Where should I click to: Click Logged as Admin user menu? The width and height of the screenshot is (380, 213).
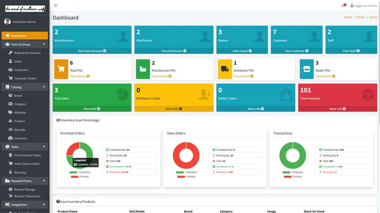tap(364, 6)
